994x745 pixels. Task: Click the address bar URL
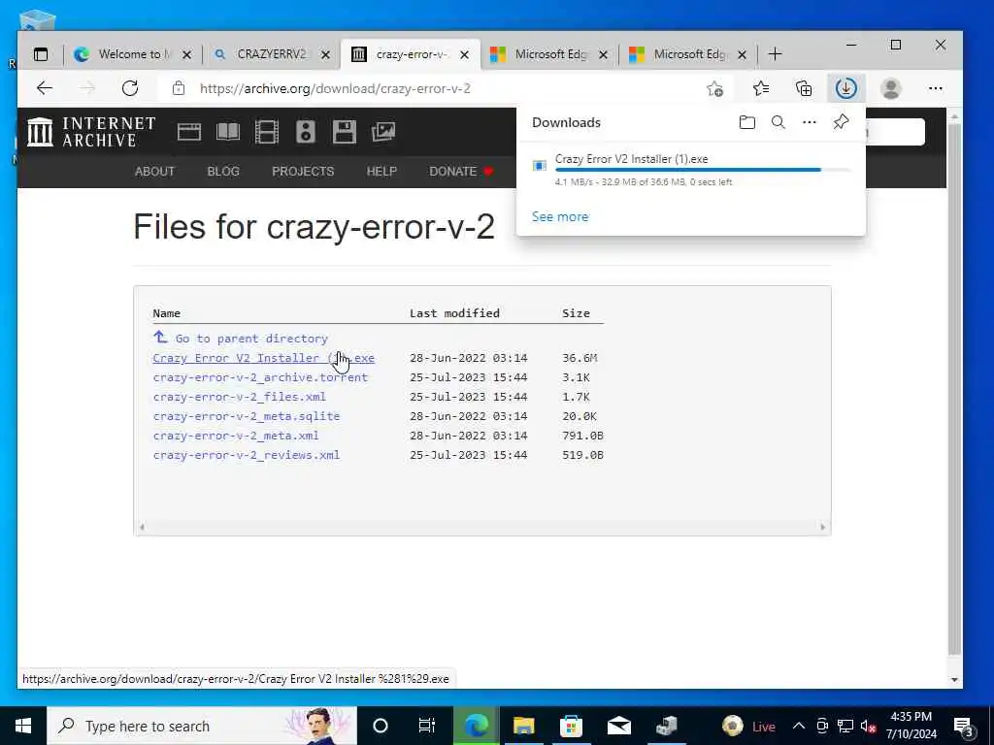pos(335,88)
